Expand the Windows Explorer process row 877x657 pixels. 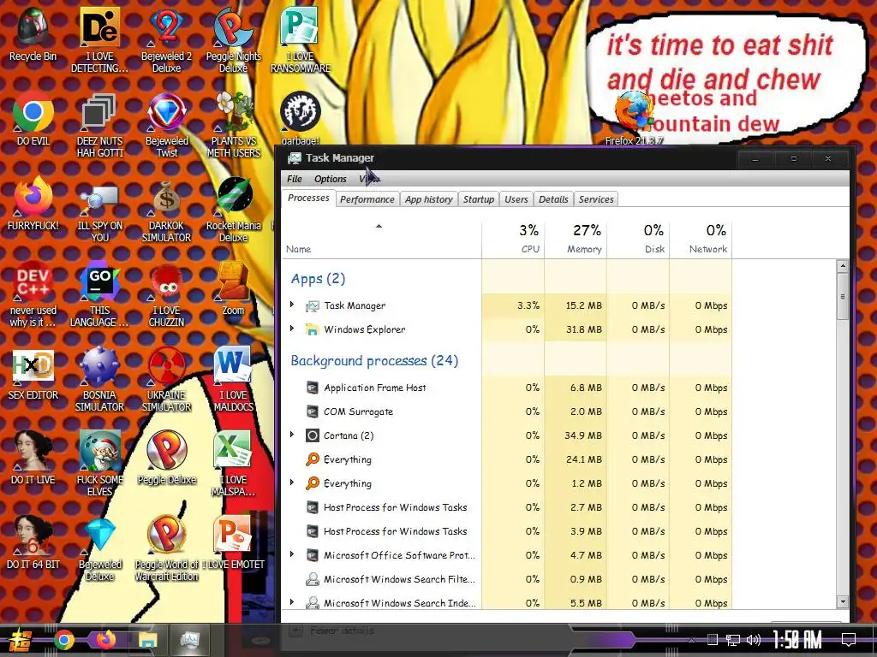pos(292,328)
